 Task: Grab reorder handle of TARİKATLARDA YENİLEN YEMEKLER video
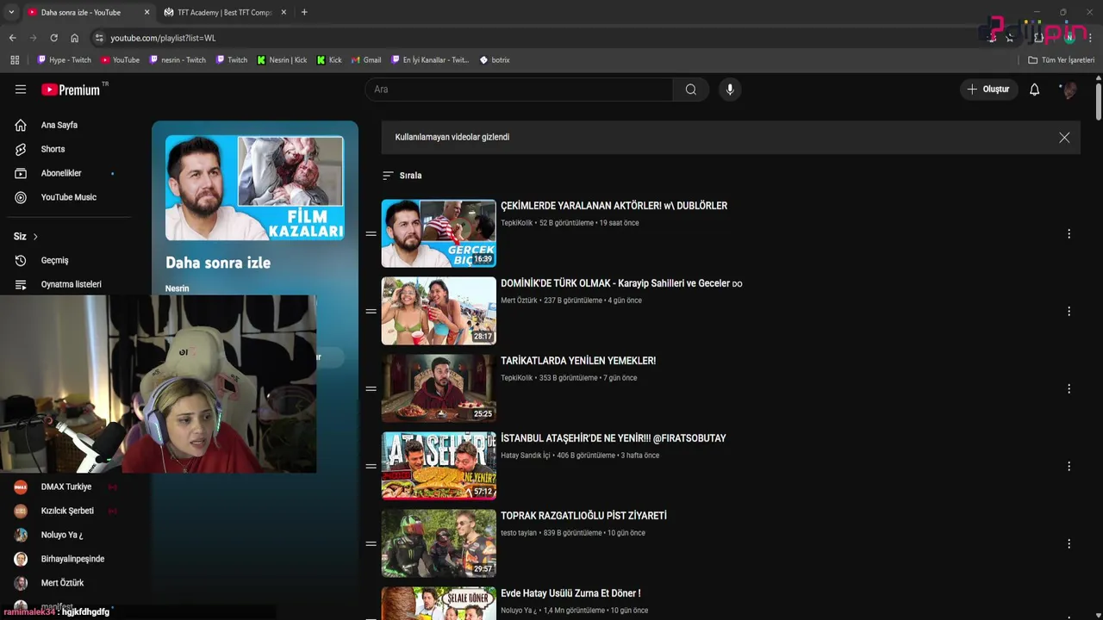(x=371, y=389)
